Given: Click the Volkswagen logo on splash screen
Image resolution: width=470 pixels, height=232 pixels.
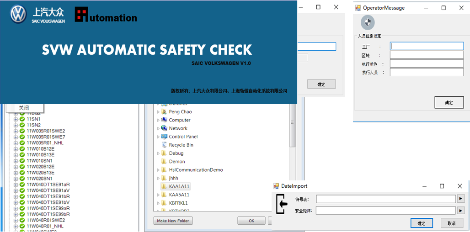Looking at the screenshot, I should [19, 14].
